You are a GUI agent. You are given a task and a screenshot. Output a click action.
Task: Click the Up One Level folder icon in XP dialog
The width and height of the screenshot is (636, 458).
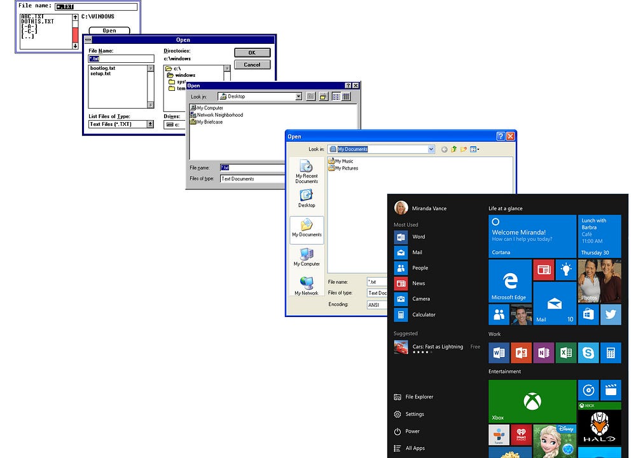click(x=454, y=149)
